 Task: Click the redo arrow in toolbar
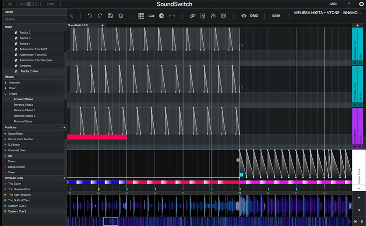tap(100, 16)
